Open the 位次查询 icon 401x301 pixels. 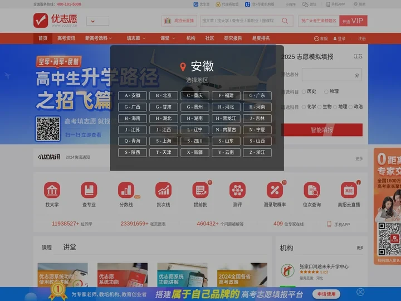pyautogui.click(x=312, y=190)
